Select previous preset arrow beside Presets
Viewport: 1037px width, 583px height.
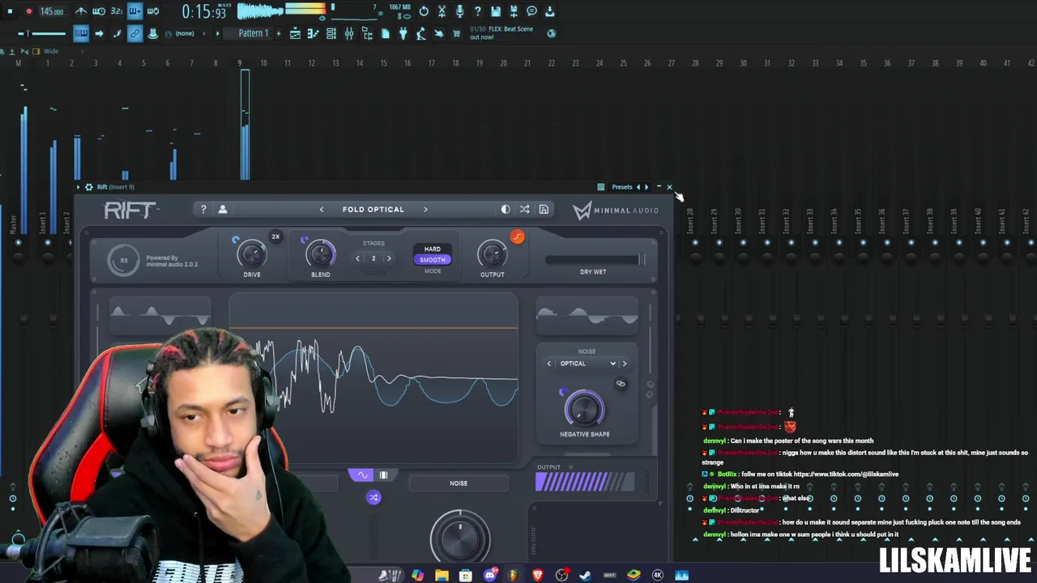[x=638, y=187]
